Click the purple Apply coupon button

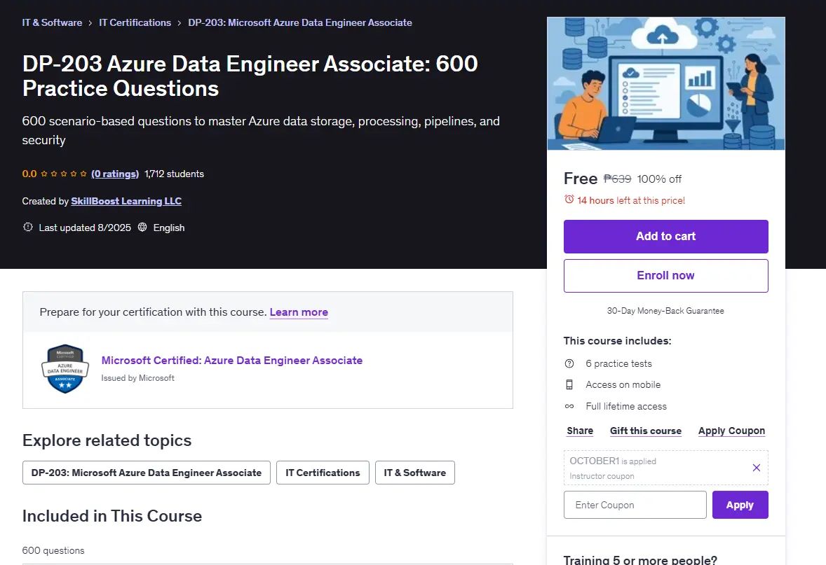pos(740,505)
